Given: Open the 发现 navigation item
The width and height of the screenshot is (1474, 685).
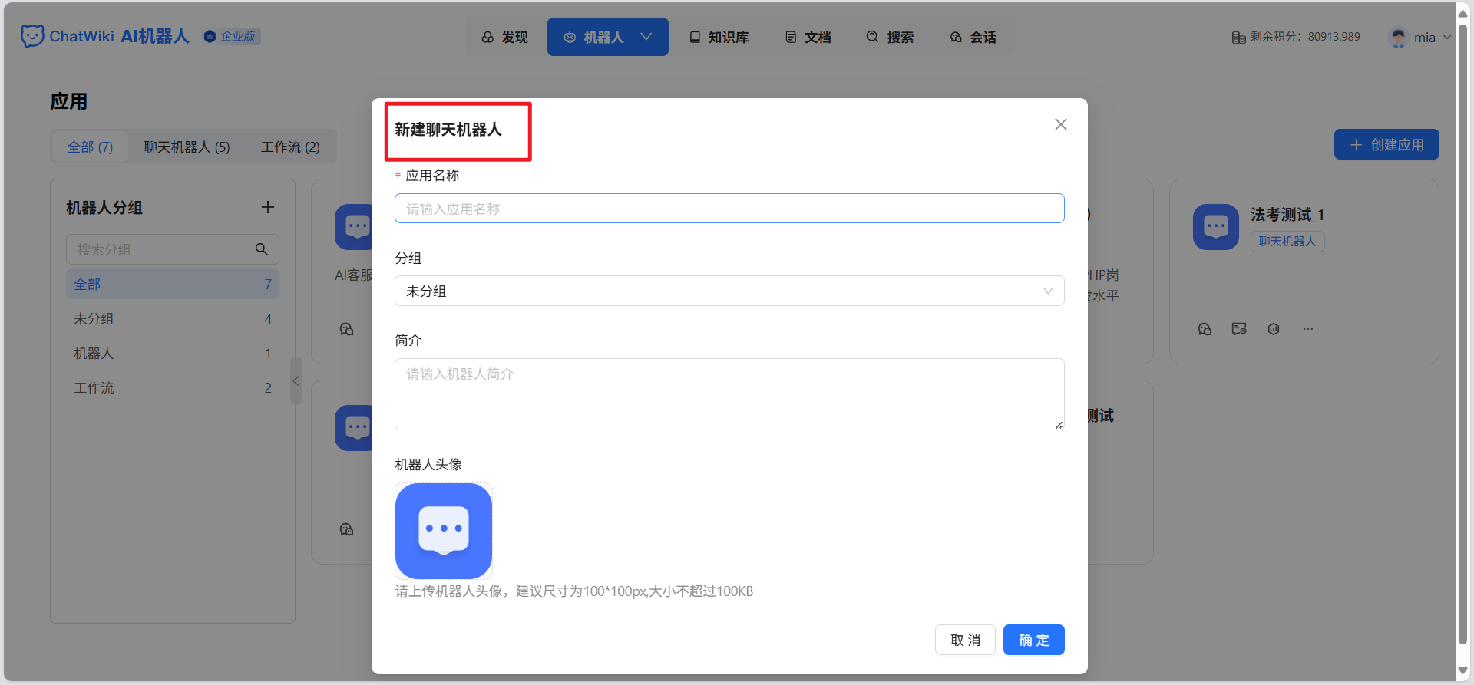Looking at the screenshot, I should point(505,37).
